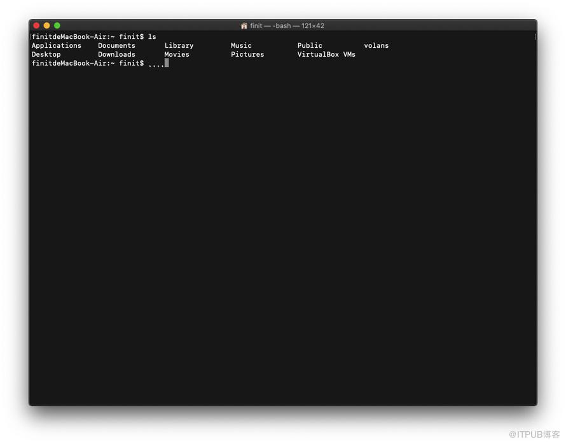Click the 'volans' entry in listing

376,46
